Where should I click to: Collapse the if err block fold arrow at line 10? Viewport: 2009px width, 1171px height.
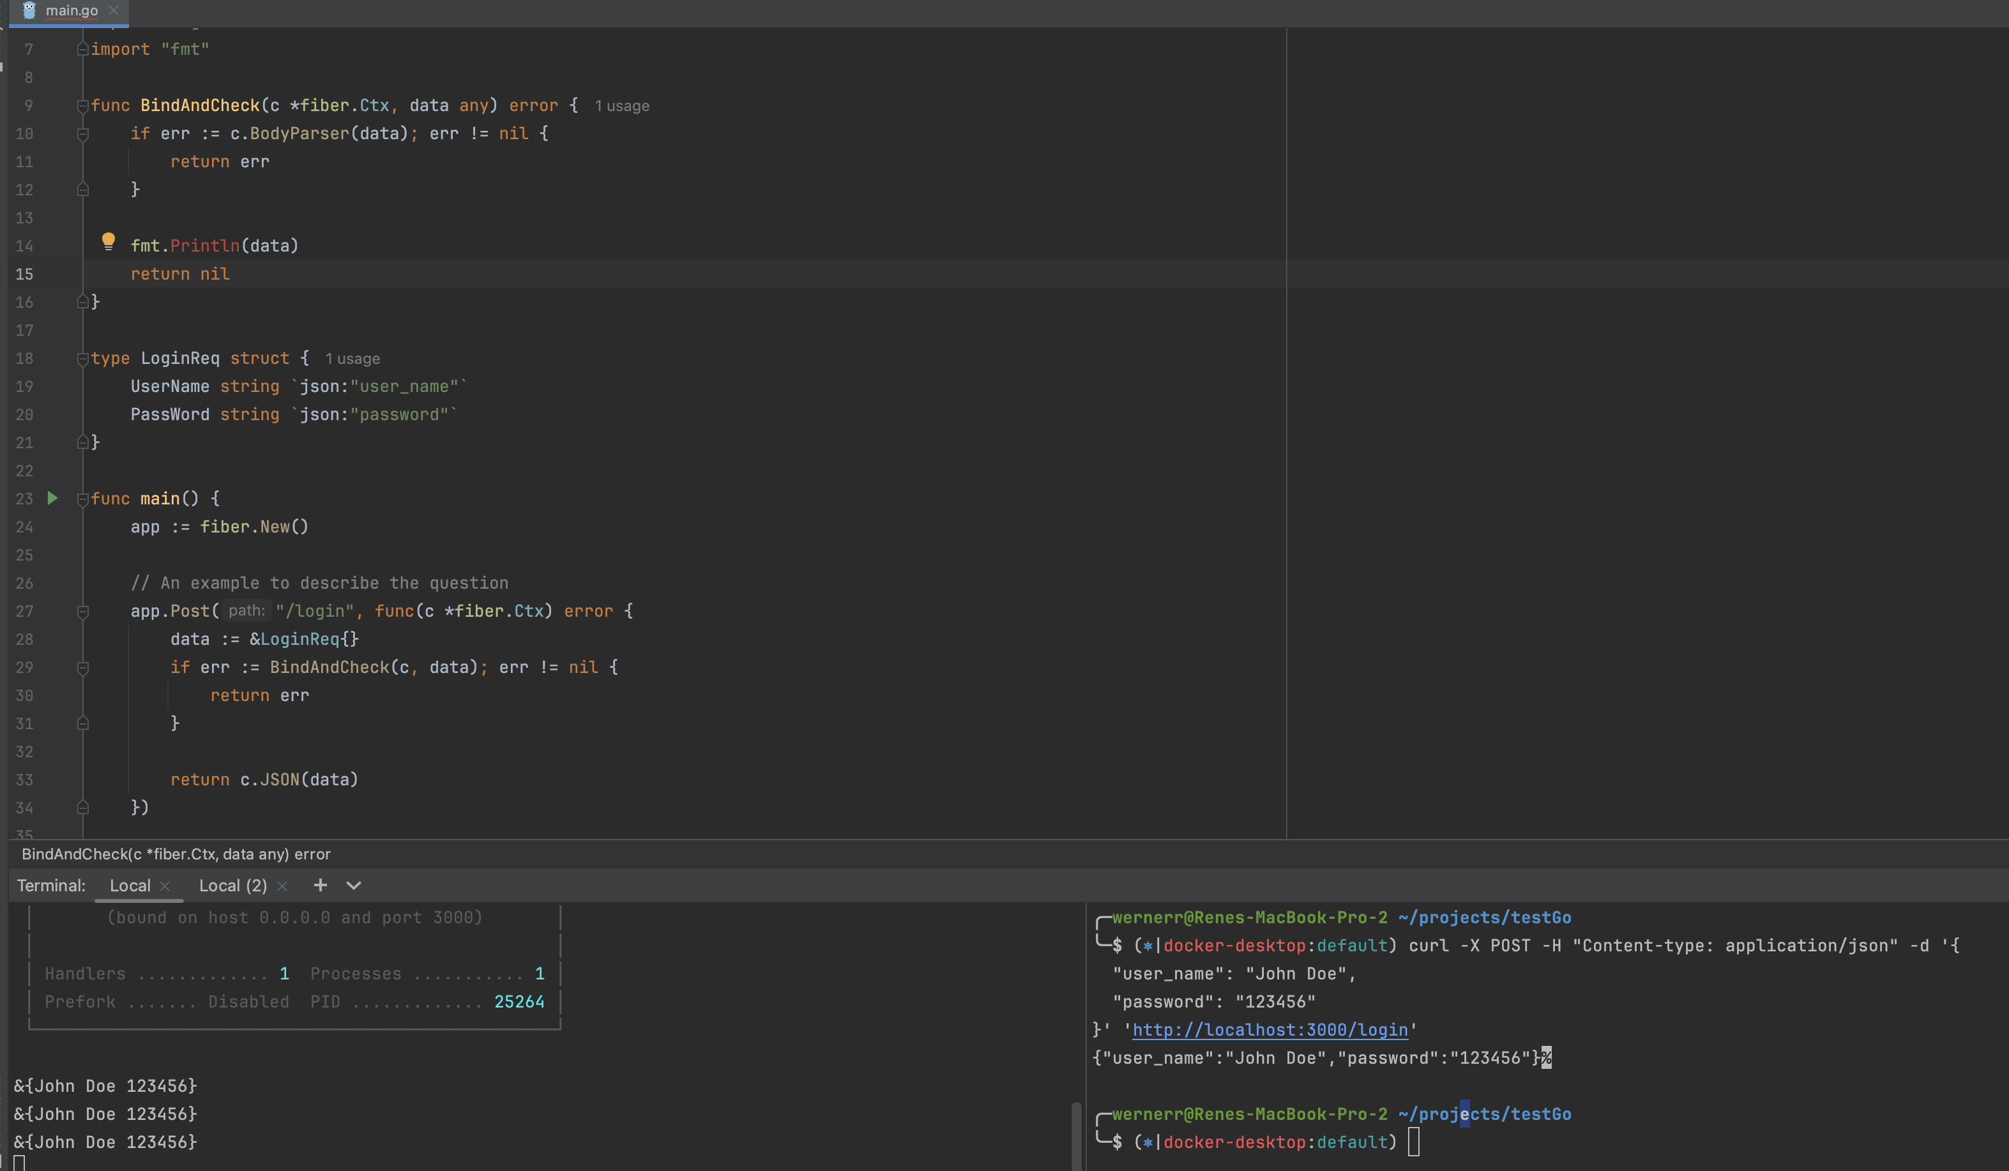click(x=83, y=134)
